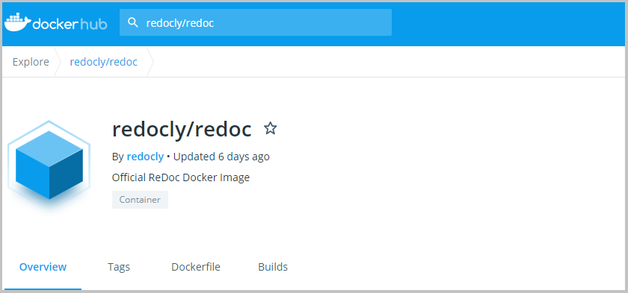Image resolution: width=628 pixels, height=293 pixels.
Task: Click the 'Updated 6 days ago' text
Action: click(221, 157)
